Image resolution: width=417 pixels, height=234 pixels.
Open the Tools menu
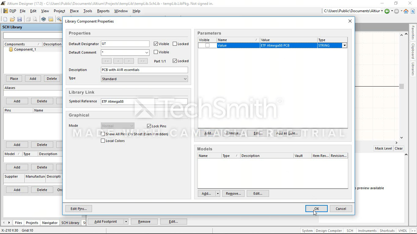(87, 11)
